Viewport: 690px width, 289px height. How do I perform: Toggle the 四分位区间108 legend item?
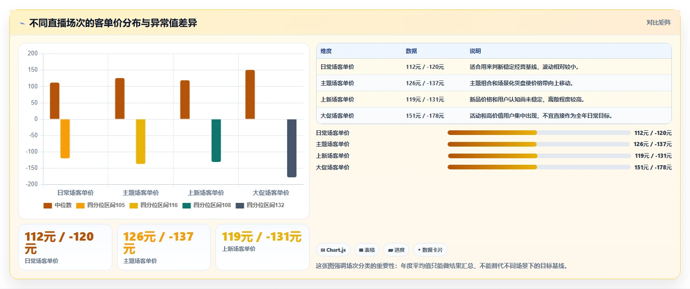[x=207, y=205]
